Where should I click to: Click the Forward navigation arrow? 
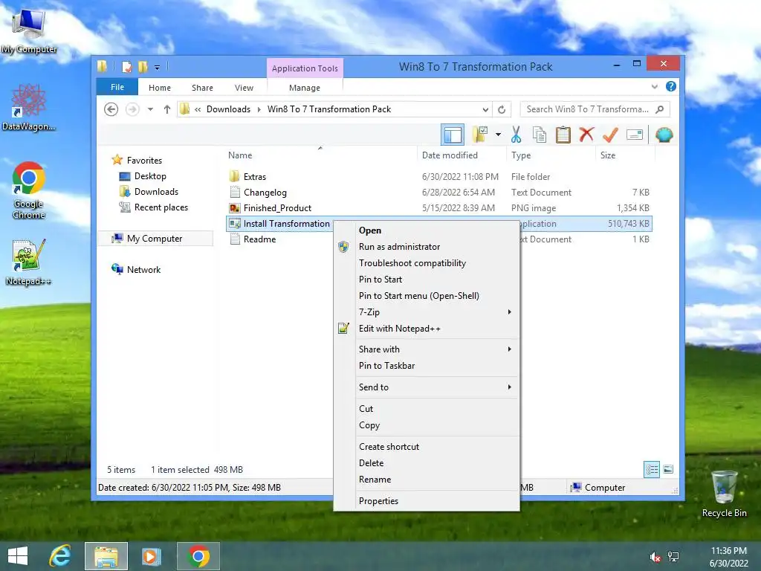pos(132,109)
